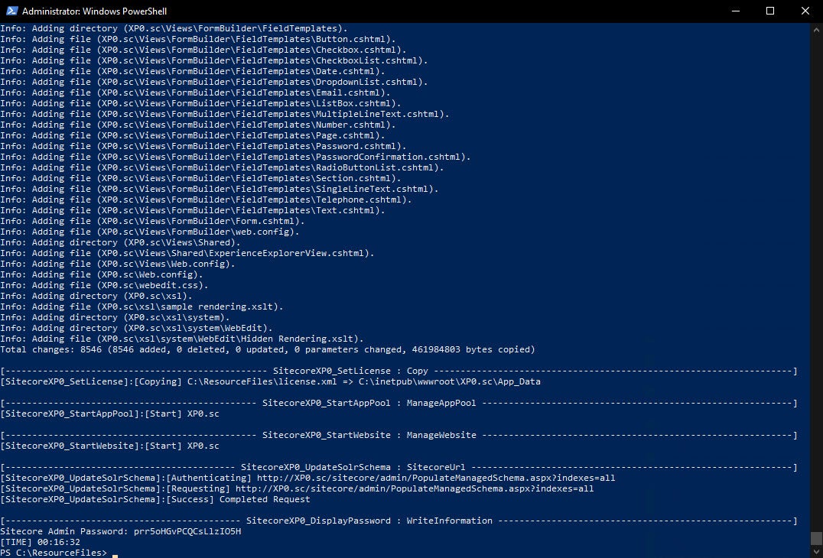Image resolution: width=823 pixels, height=558 pixels.
Task: Click the PowerShell icon in title bar
Action: 11,11
